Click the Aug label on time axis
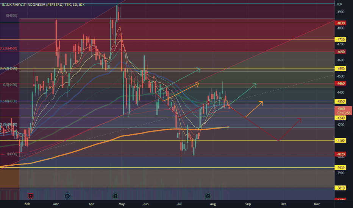The image size is (353, 208). (x=213, y=204)
